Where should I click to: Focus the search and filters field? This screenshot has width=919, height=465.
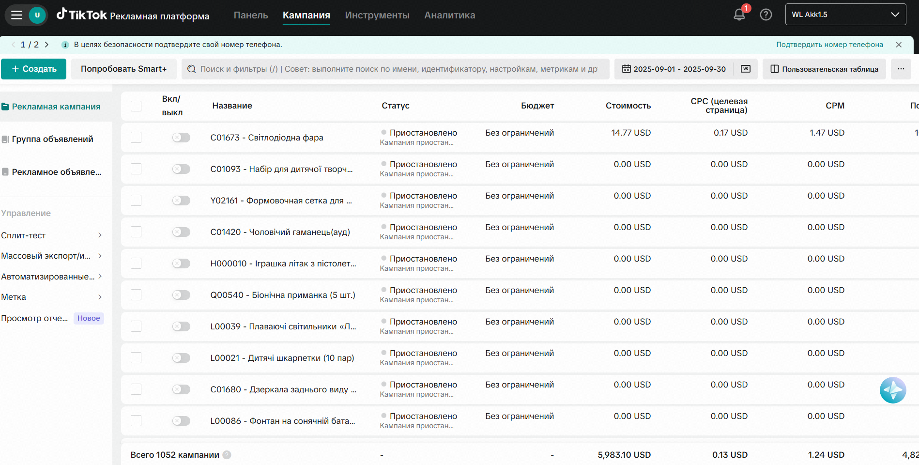tap(397, 69)
